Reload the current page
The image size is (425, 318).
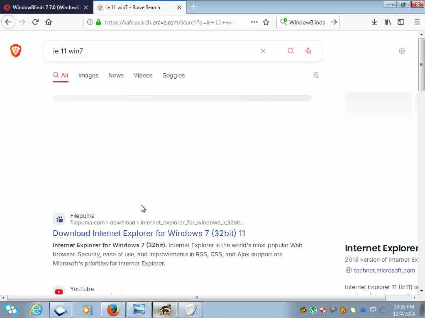coord(35,22)
